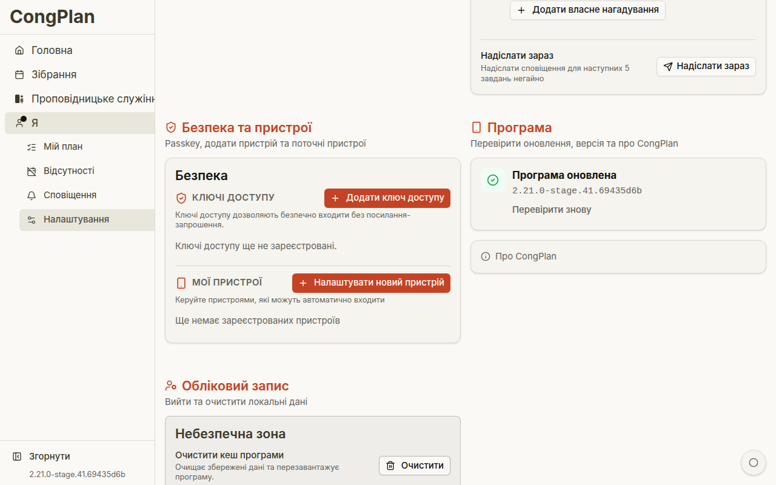776x485 pixels.
Task: Click the Безпека та пристрої heading
Action: click(x=247, y=128)
